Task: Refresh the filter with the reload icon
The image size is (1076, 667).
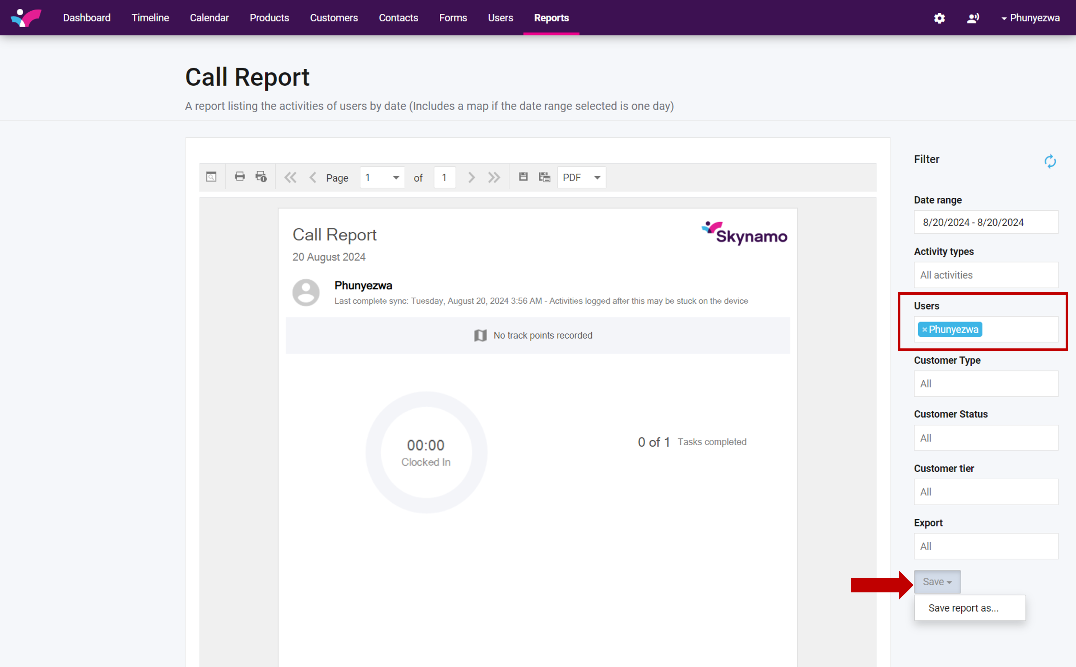Action: click(1050, 161)
